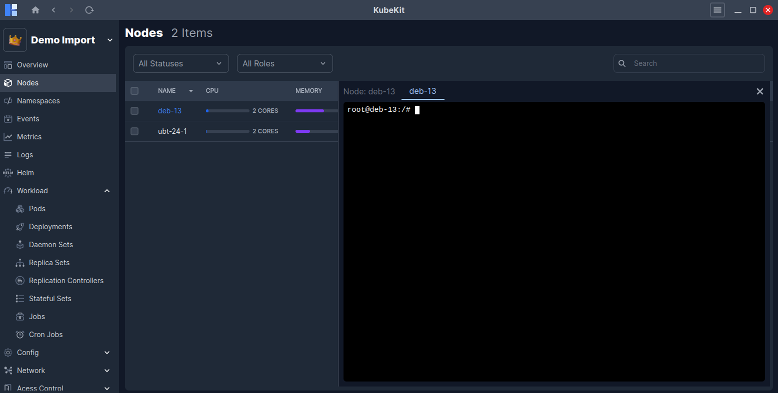Open the hamburger menu in the titlebar
The width and height of the screenshot is (778, 393).
click(717, 10)
